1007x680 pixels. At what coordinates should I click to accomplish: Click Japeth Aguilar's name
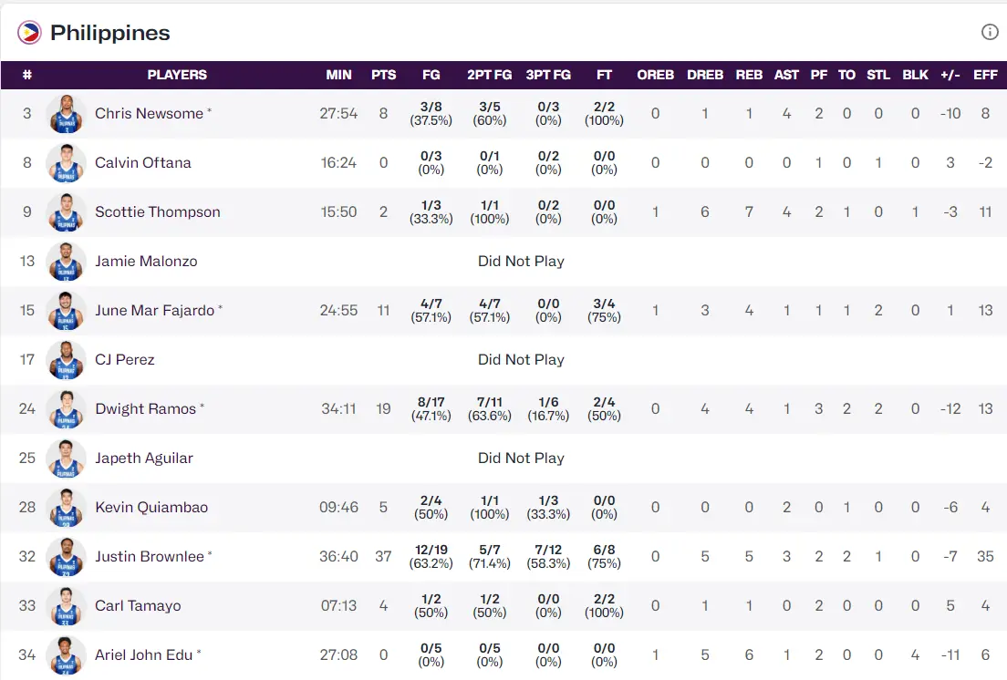(x=144, y=458)
